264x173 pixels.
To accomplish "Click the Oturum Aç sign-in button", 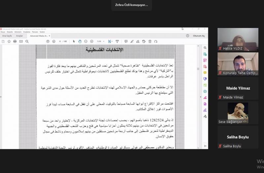I will point(199,36).
